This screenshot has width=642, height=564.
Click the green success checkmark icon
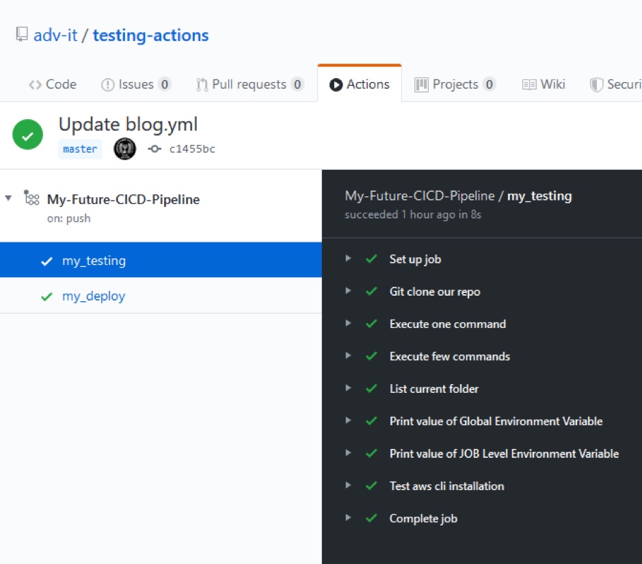[27, 135]
